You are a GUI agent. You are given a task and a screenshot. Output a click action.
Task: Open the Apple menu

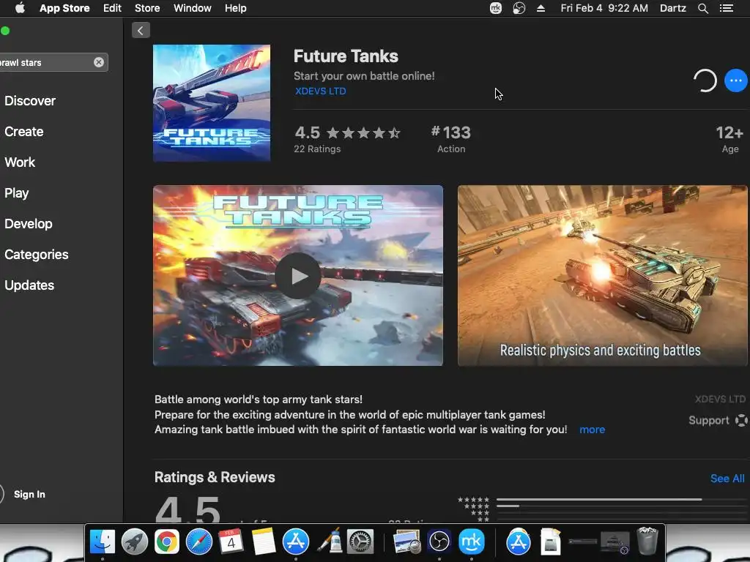tap(20, 8)
